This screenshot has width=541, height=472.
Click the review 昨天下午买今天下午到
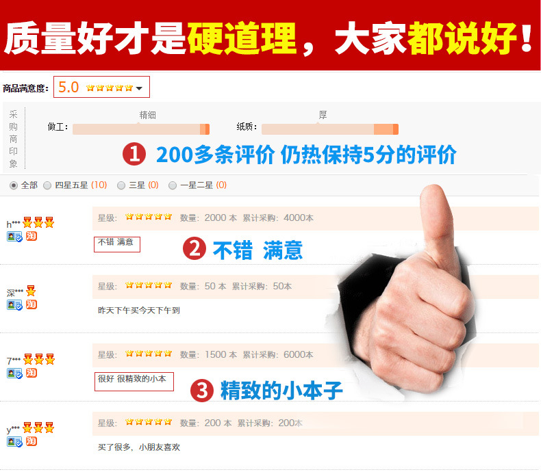(139, 311)
